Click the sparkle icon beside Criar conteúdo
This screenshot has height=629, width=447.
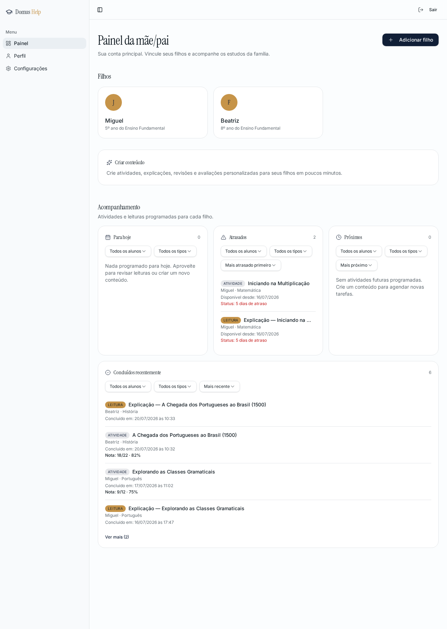[109, 162]
